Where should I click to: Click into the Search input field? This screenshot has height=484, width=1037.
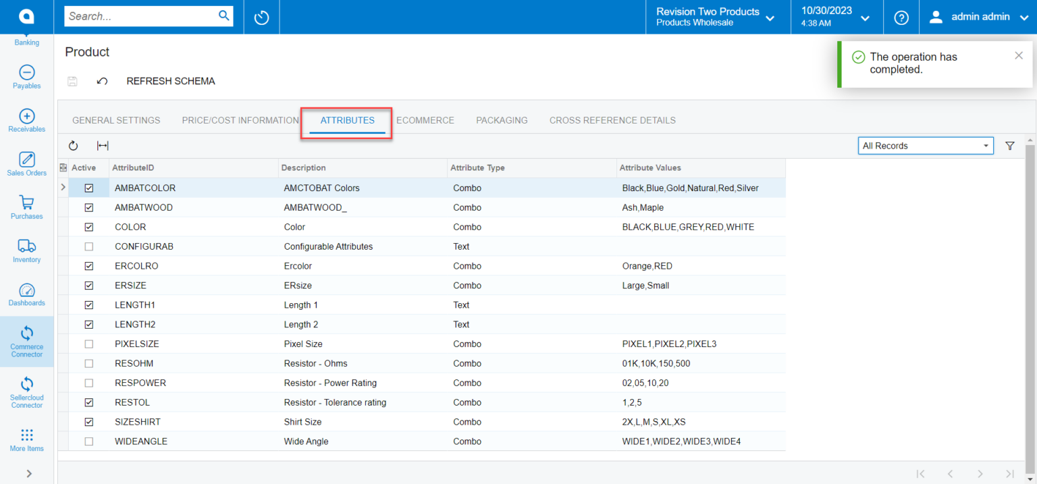[140, 16]
